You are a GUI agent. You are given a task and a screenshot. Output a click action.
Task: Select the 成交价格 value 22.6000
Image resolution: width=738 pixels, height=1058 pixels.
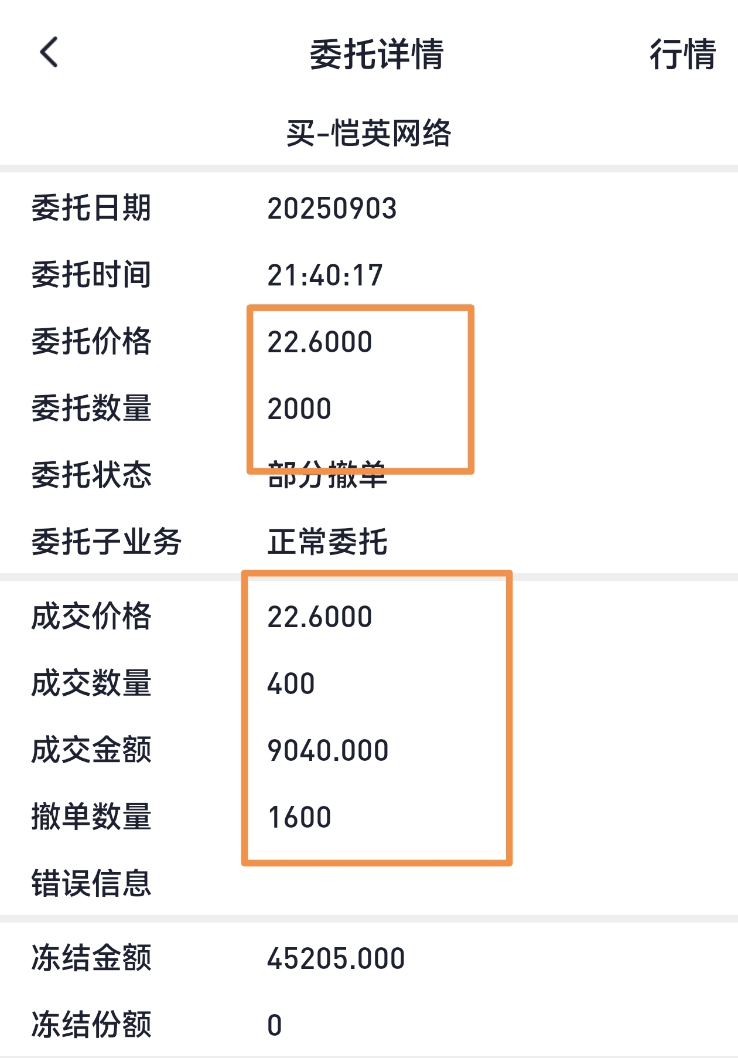pos(320,617)
